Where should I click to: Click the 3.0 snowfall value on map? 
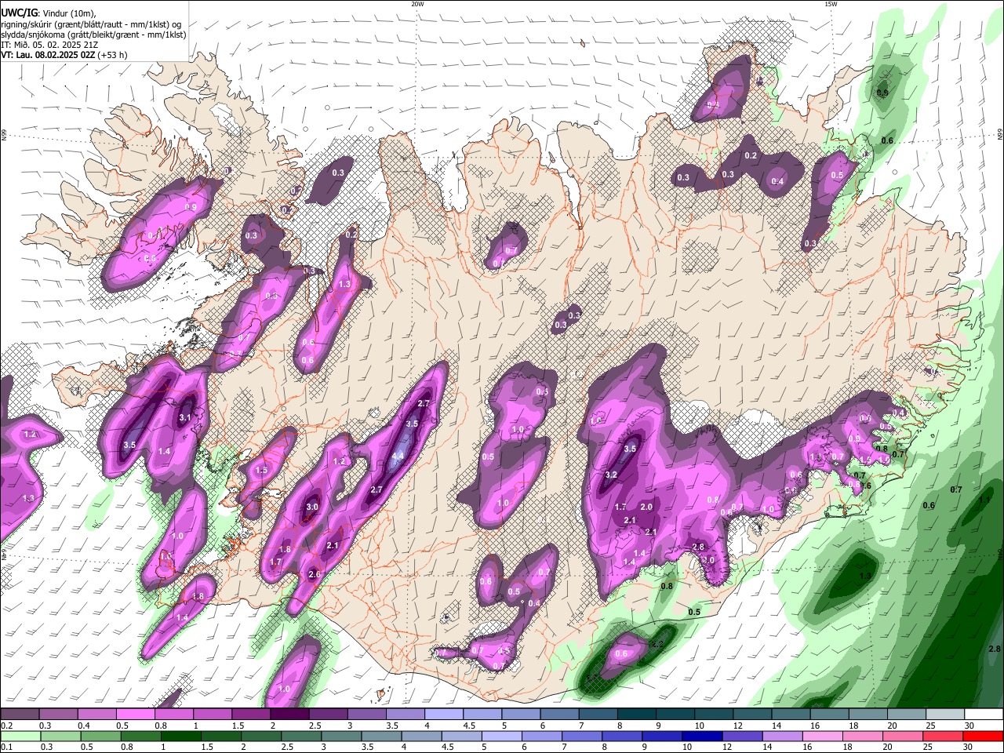tap(312, 507)
